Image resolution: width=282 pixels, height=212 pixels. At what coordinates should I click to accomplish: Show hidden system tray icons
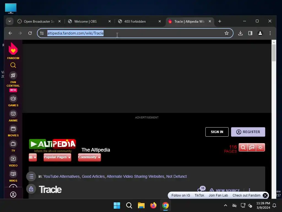tap(225, 205)
